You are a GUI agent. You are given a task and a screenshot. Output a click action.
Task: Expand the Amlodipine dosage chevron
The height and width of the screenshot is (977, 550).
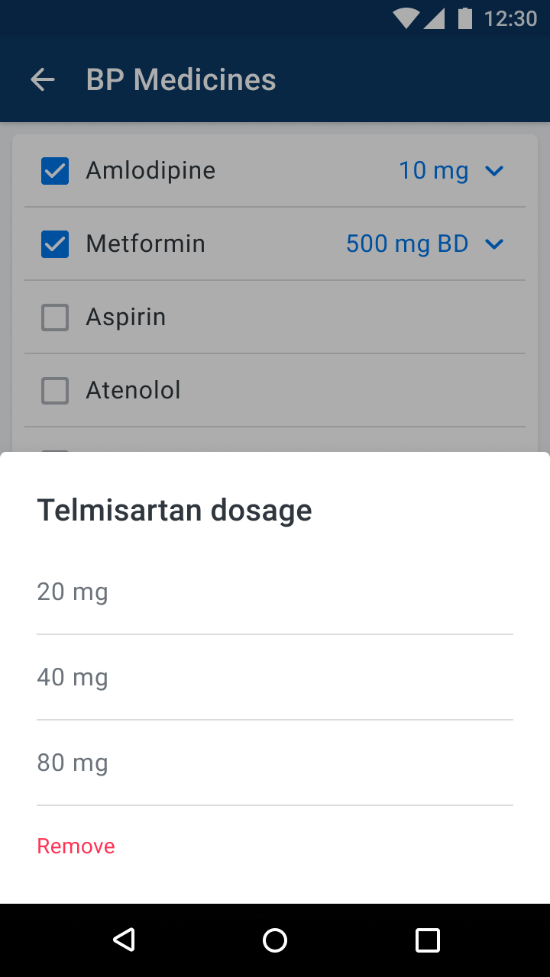pos(494,171)
